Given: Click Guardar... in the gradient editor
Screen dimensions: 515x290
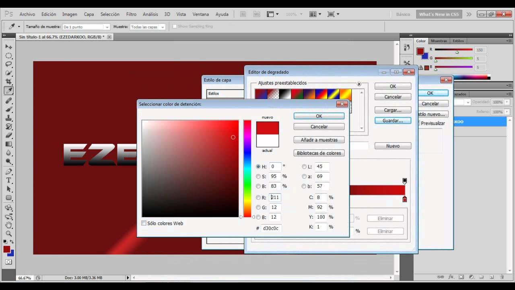Looking at the screenshot, I should [393, 120].
